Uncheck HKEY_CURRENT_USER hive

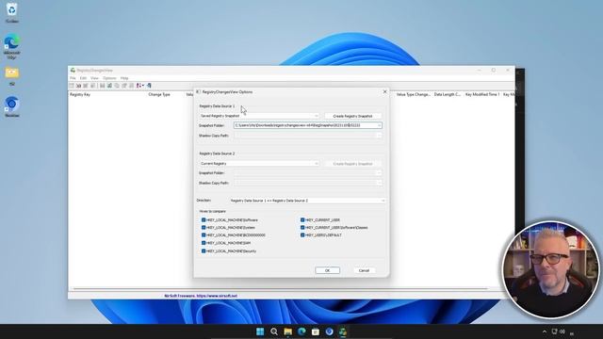coord(302,219)
